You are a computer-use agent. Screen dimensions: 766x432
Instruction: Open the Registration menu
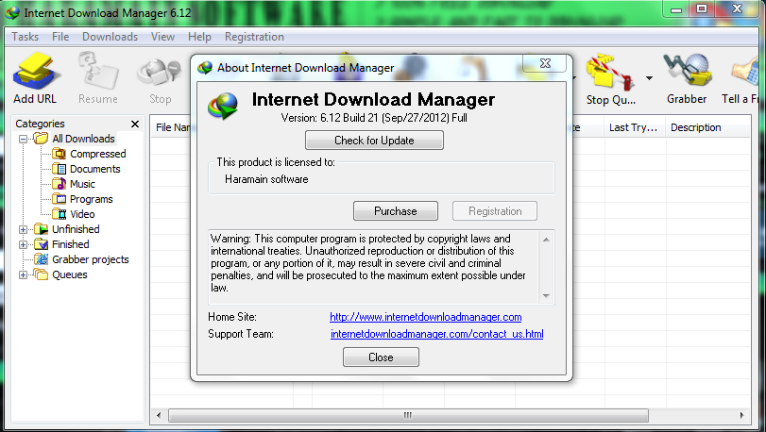click(254, 37)
